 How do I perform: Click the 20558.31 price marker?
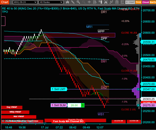point(148,42)
